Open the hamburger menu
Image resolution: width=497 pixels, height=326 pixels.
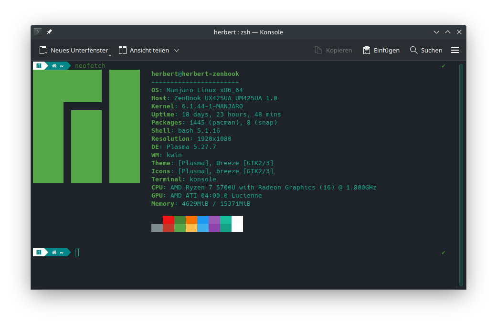[x=455, y=50]
